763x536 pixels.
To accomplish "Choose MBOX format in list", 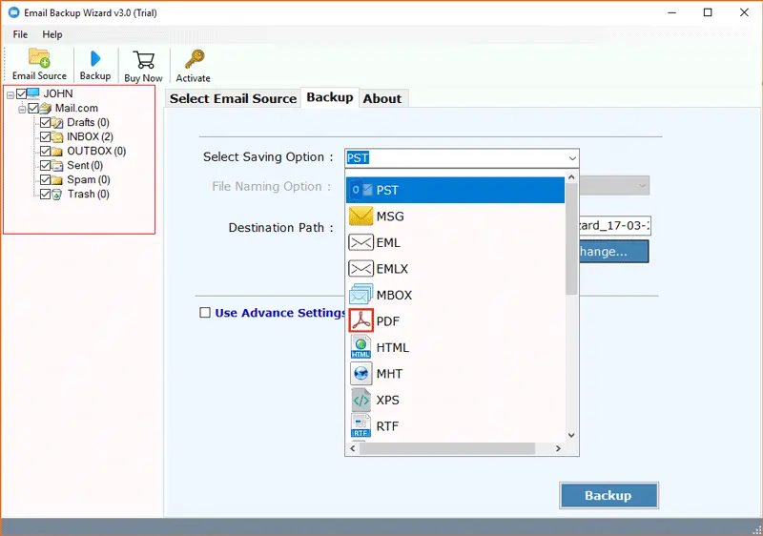I will pos(394,296).
